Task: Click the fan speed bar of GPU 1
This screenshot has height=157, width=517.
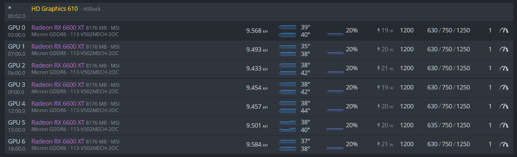Action: (335, 53)
